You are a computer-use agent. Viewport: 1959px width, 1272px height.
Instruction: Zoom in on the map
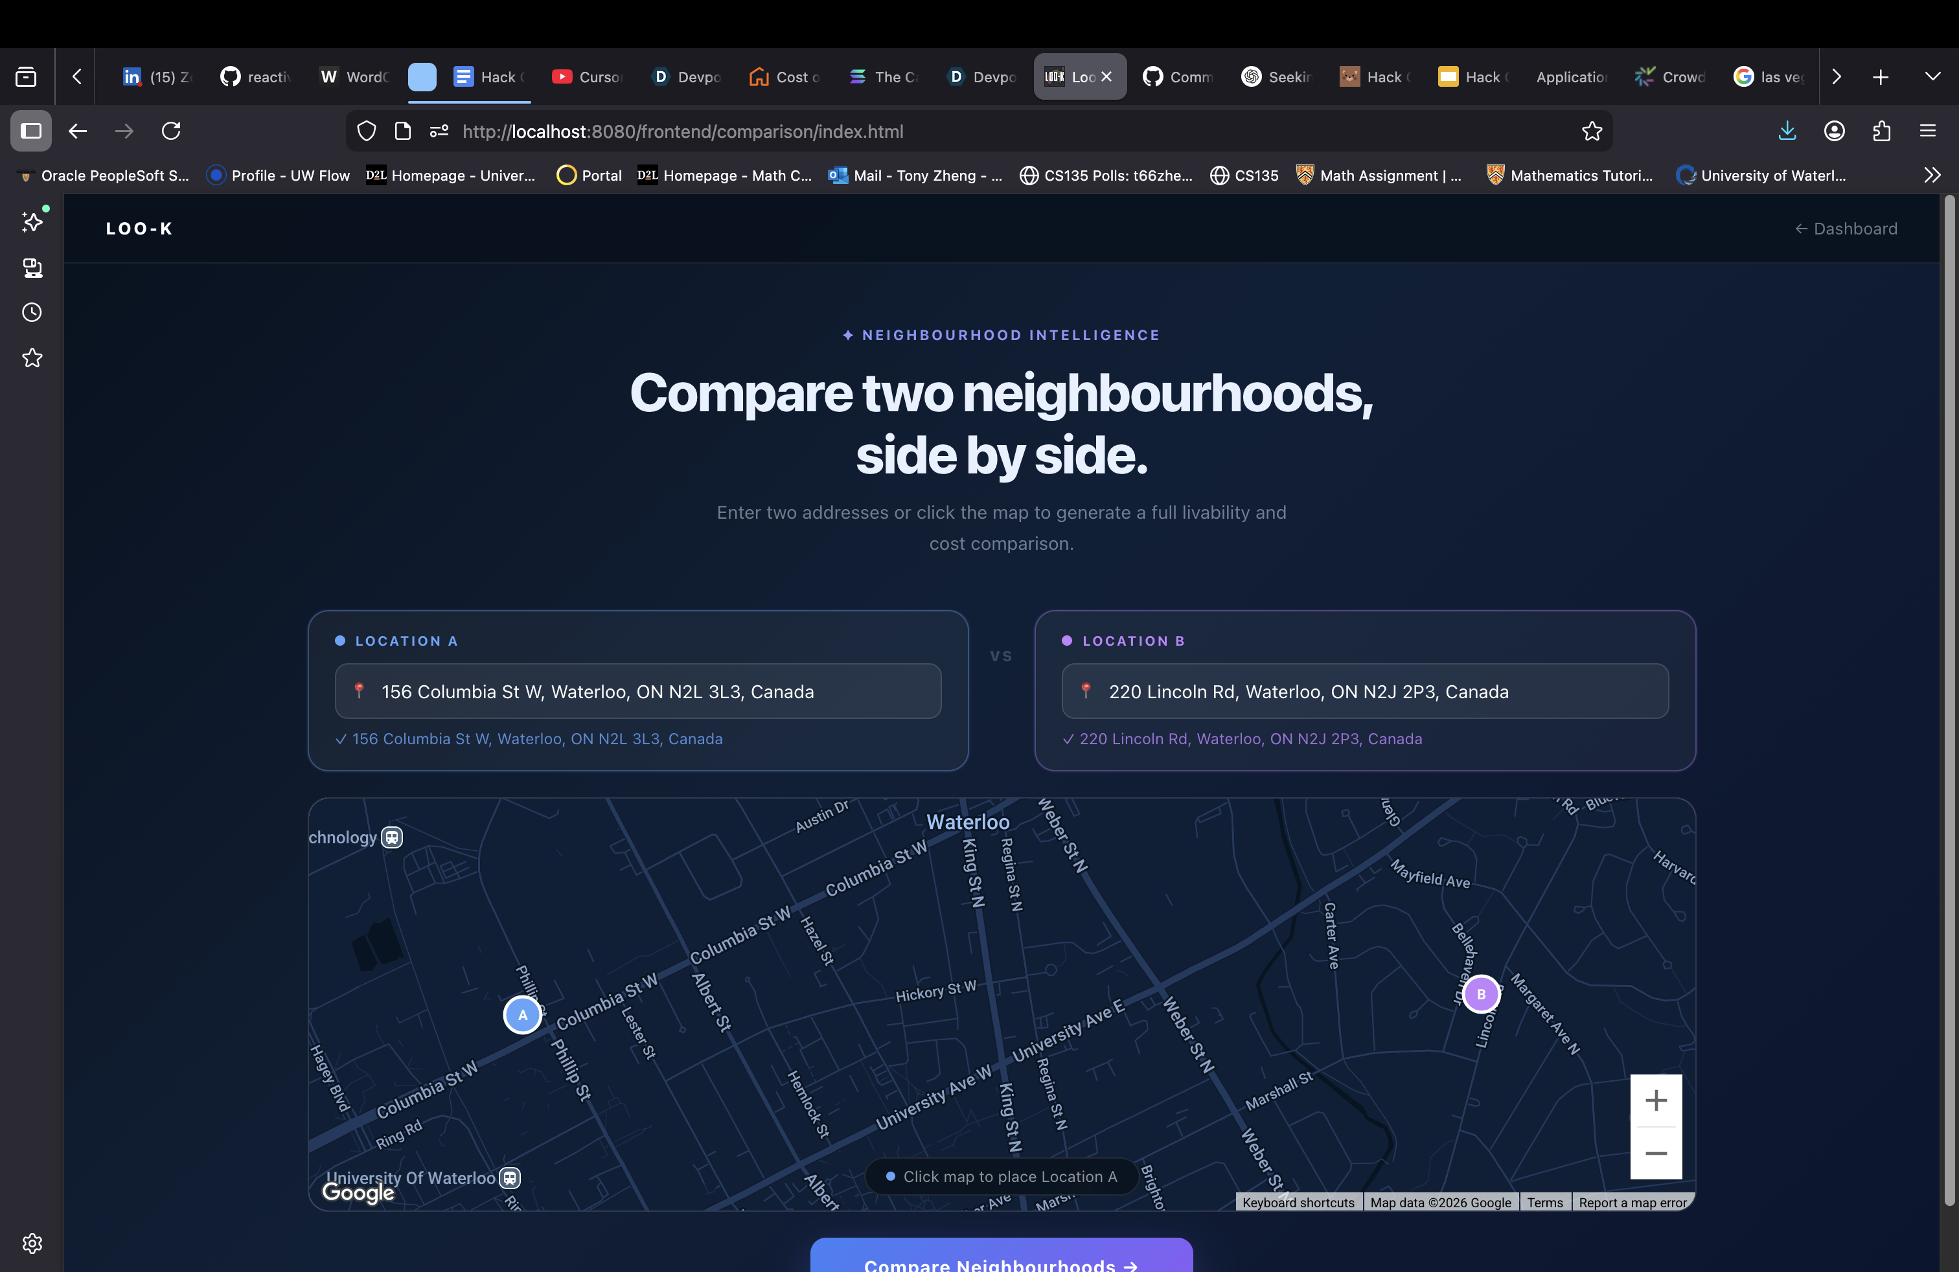[1655, 1101]
